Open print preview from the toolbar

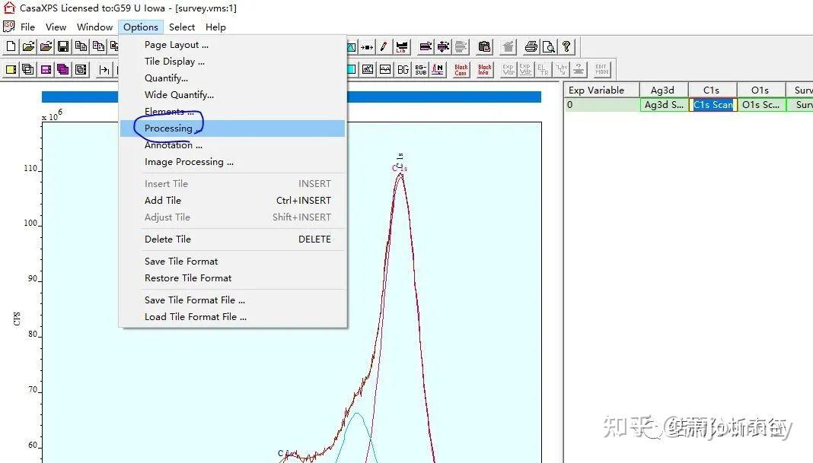[548, 47]
